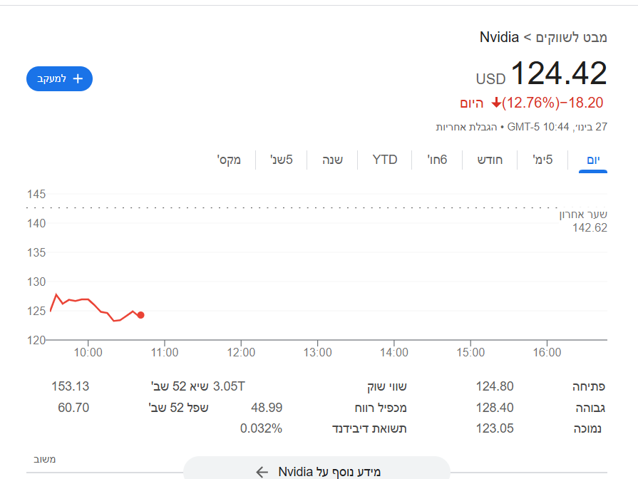Switch to the 5-day chart tab
Image resolution: width=638 pixels, height=479 pixels.
[x=543, y=160]
